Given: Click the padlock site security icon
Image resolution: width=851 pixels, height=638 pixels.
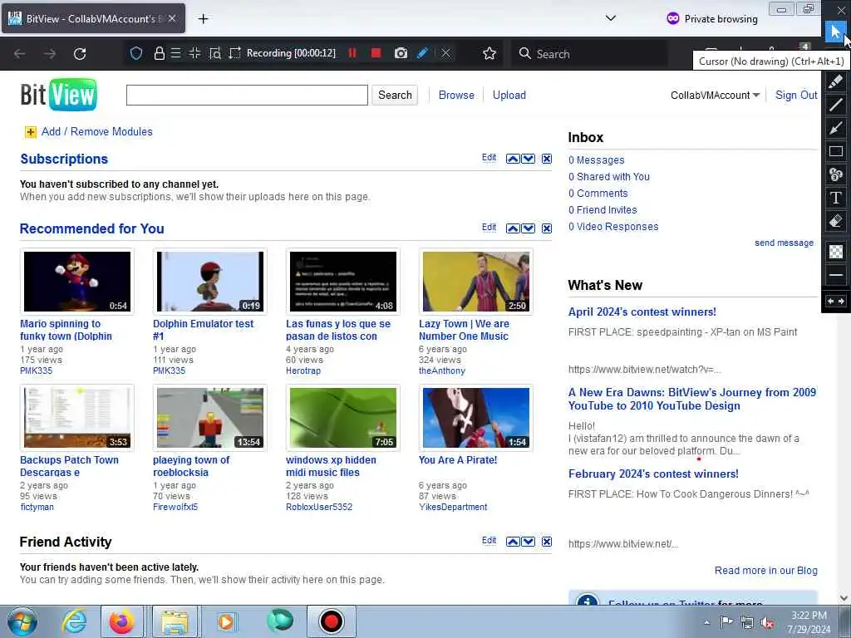Looking at the screenshot, I should coord(159,53).
